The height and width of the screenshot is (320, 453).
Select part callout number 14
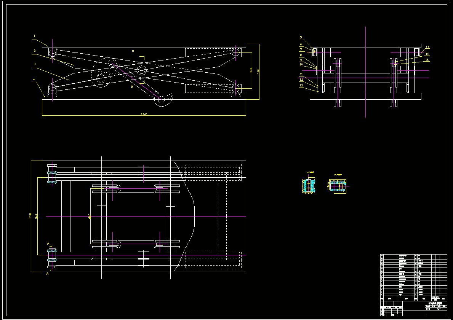[x=427, y=47]
